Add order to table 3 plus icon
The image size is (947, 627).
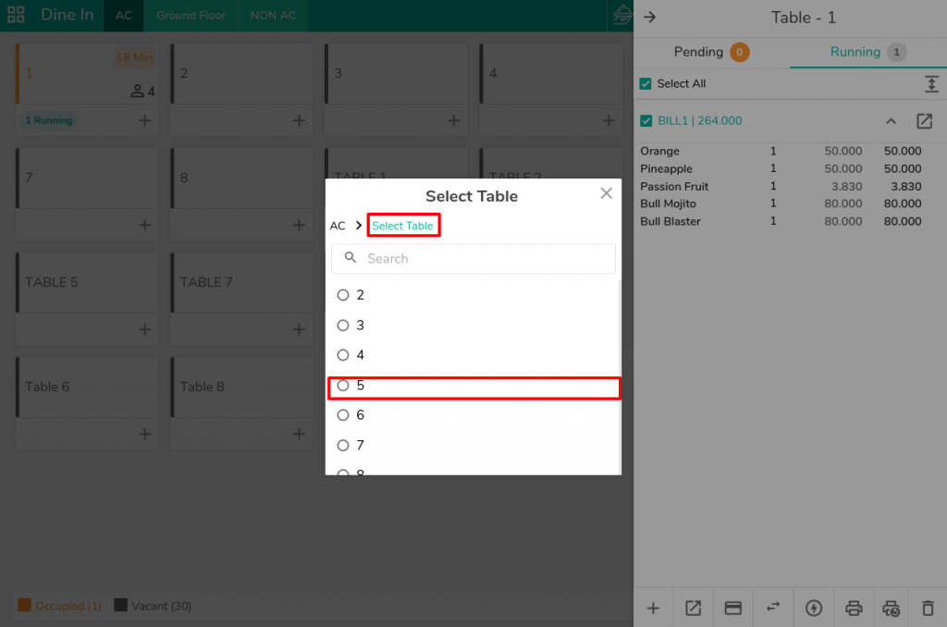pyautogui.click(x=453, y=120)
